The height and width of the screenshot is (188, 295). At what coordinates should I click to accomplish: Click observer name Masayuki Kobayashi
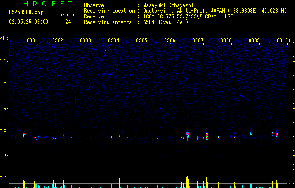(168, 5)
